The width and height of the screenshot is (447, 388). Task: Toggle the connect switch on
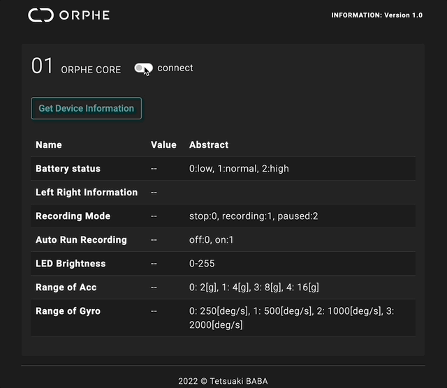pyautogui.click(x=143, y=68)
